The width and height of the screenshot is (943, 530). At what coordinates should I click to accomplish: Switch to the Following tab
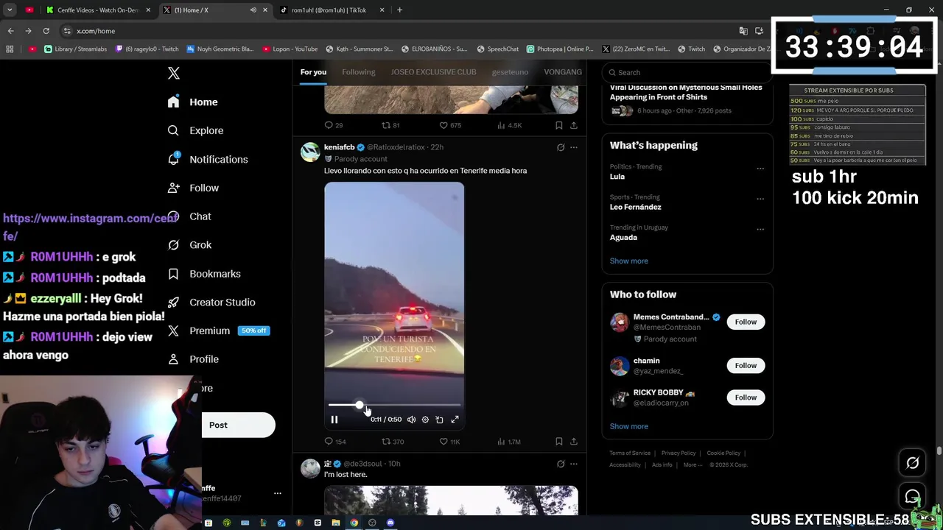[358, 72]
